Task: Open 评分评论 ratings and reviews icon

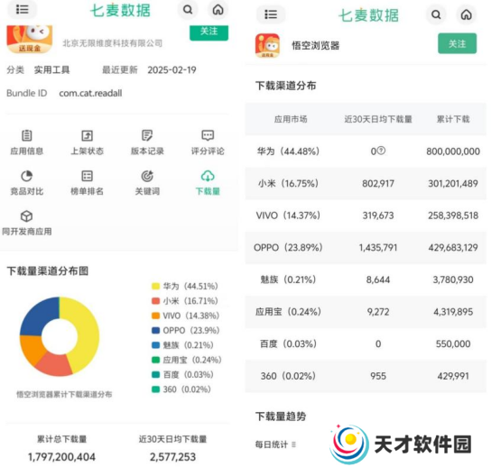Action: point(208,142)
